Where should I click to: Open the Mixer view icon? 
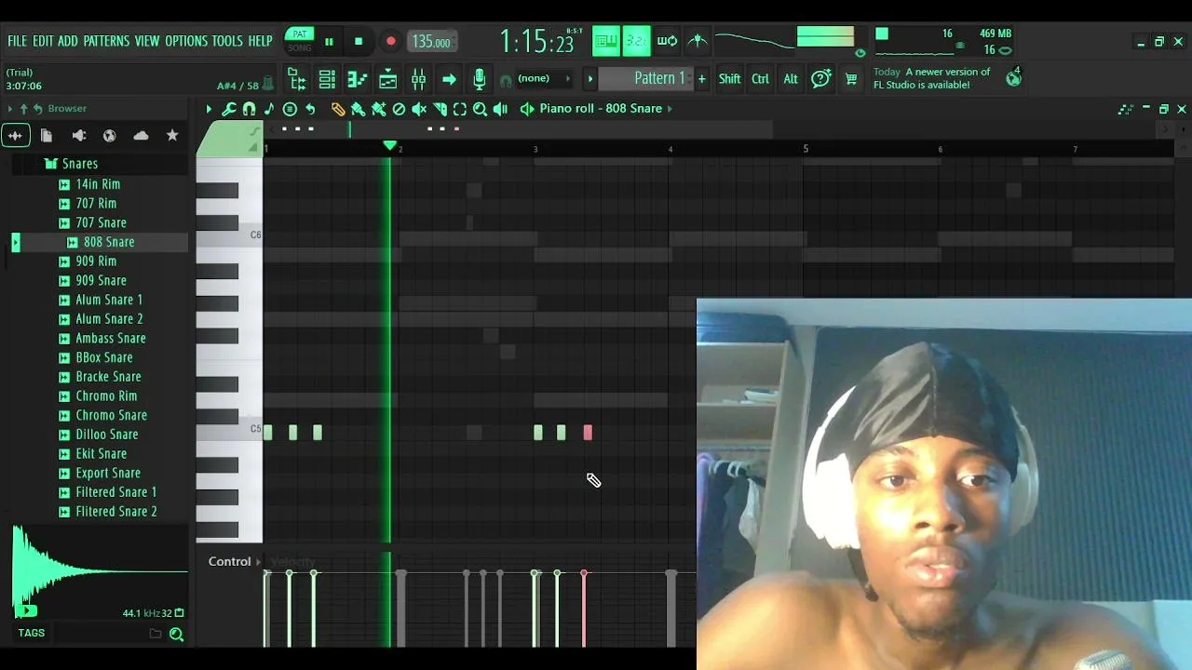pos(418,79)
